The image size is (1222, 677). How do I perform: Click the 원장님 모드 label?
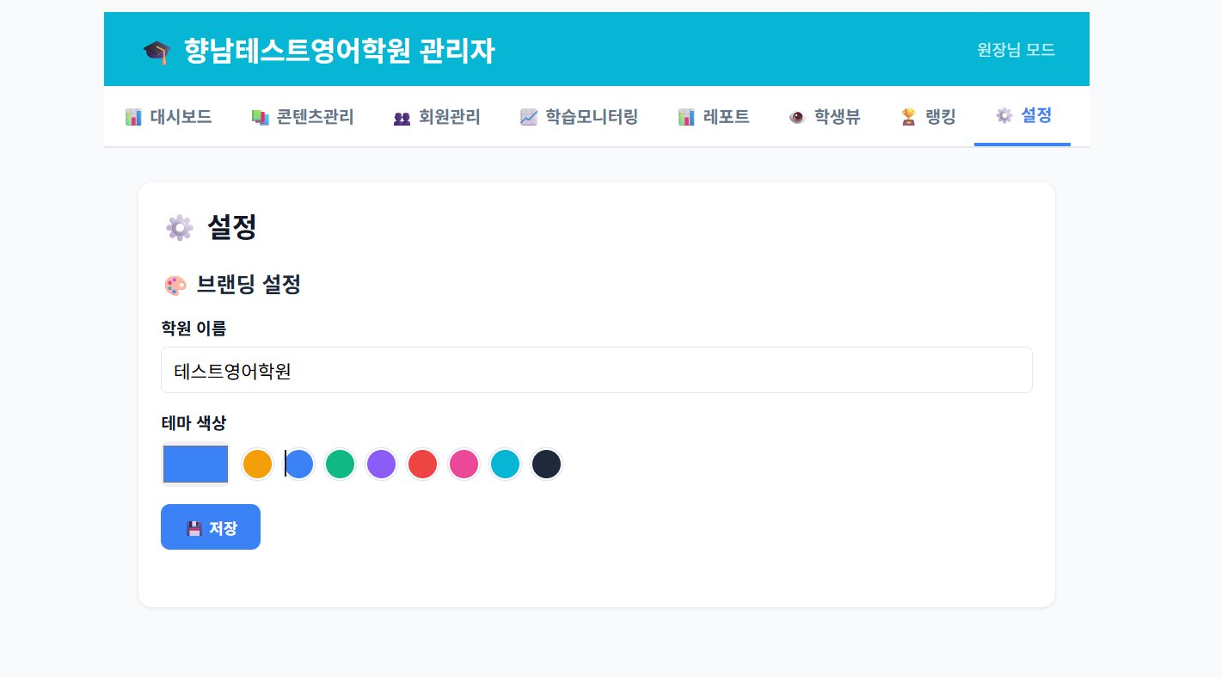(x=1016, y=50)
